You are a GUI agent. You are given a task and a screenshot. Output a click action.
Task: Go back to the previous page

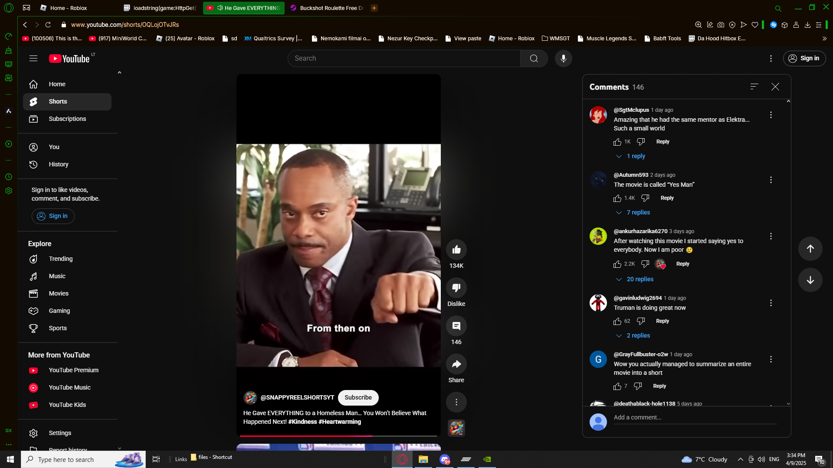[25, 25]
